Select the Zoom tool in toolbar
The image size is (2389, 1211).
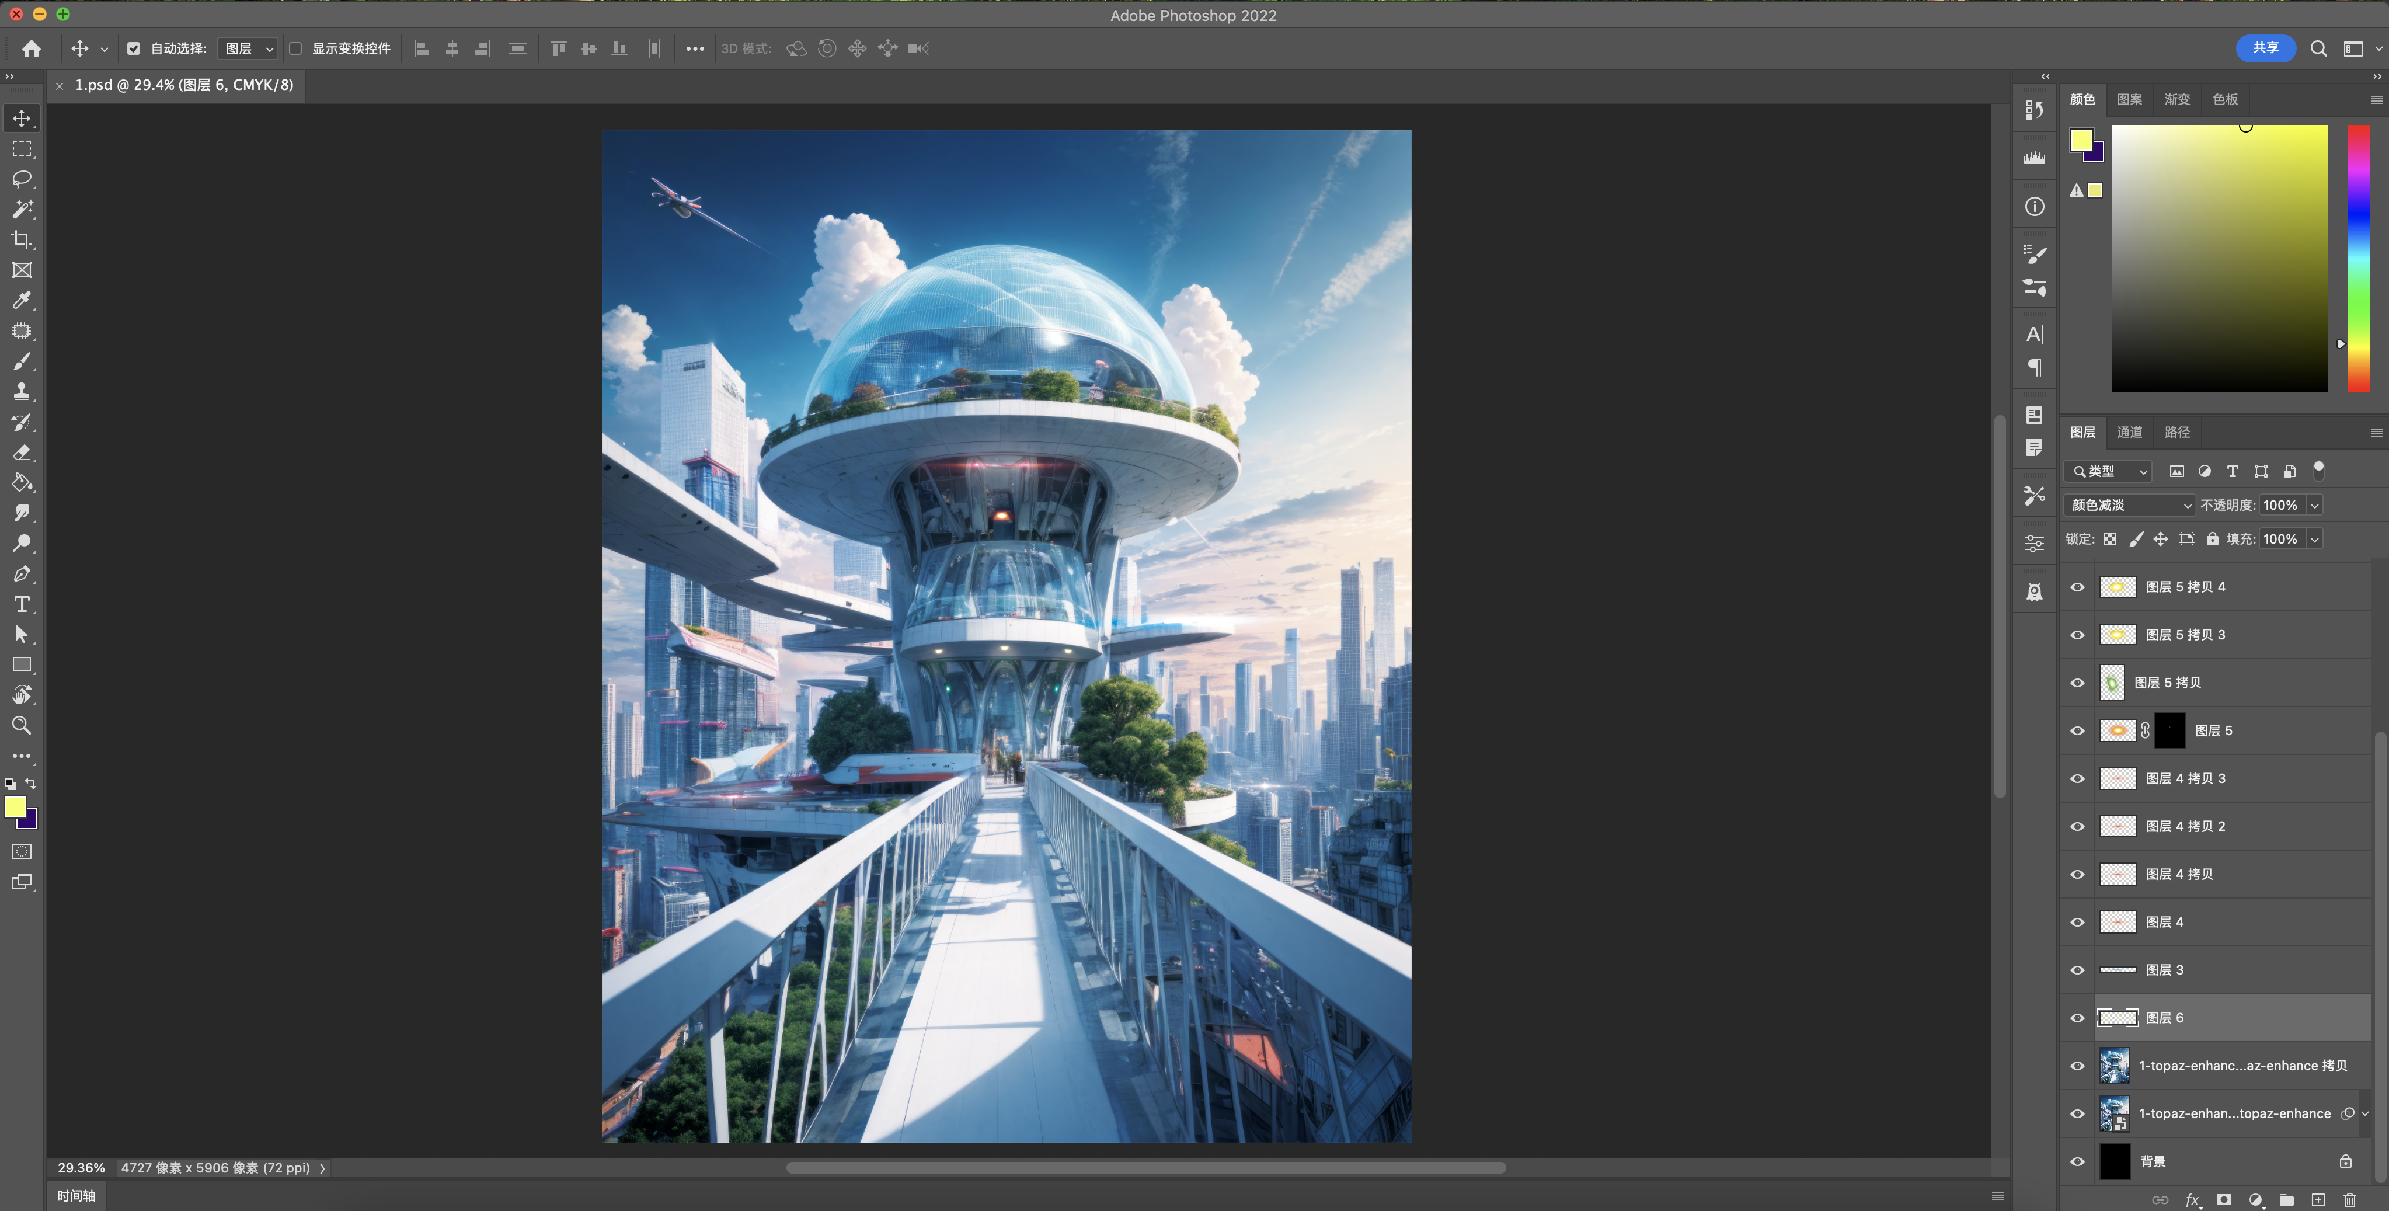coord(22,725)
